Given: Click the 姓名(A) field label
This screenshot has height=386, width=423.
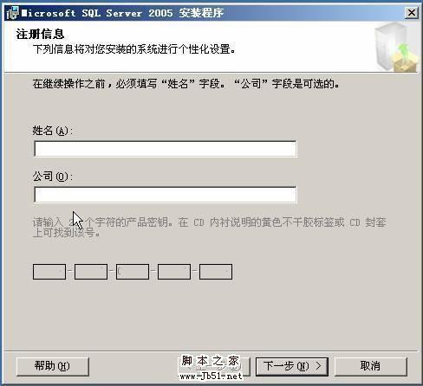Looking at the screenshot, I should [x=53, y=131].
